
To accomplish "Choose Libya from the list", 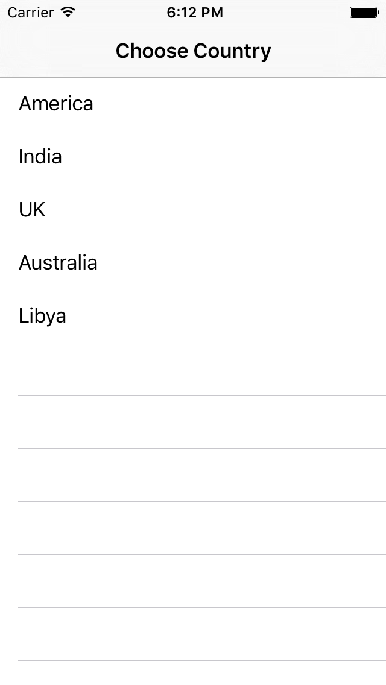I will 193,315.
